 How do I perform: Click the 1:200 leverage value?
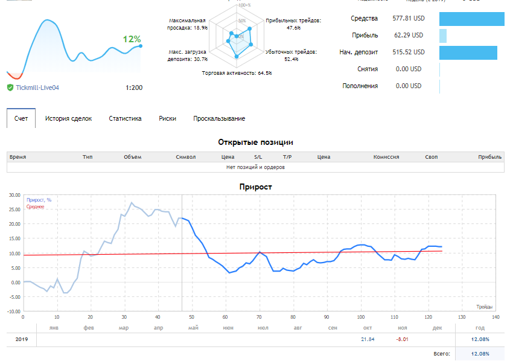134,88
